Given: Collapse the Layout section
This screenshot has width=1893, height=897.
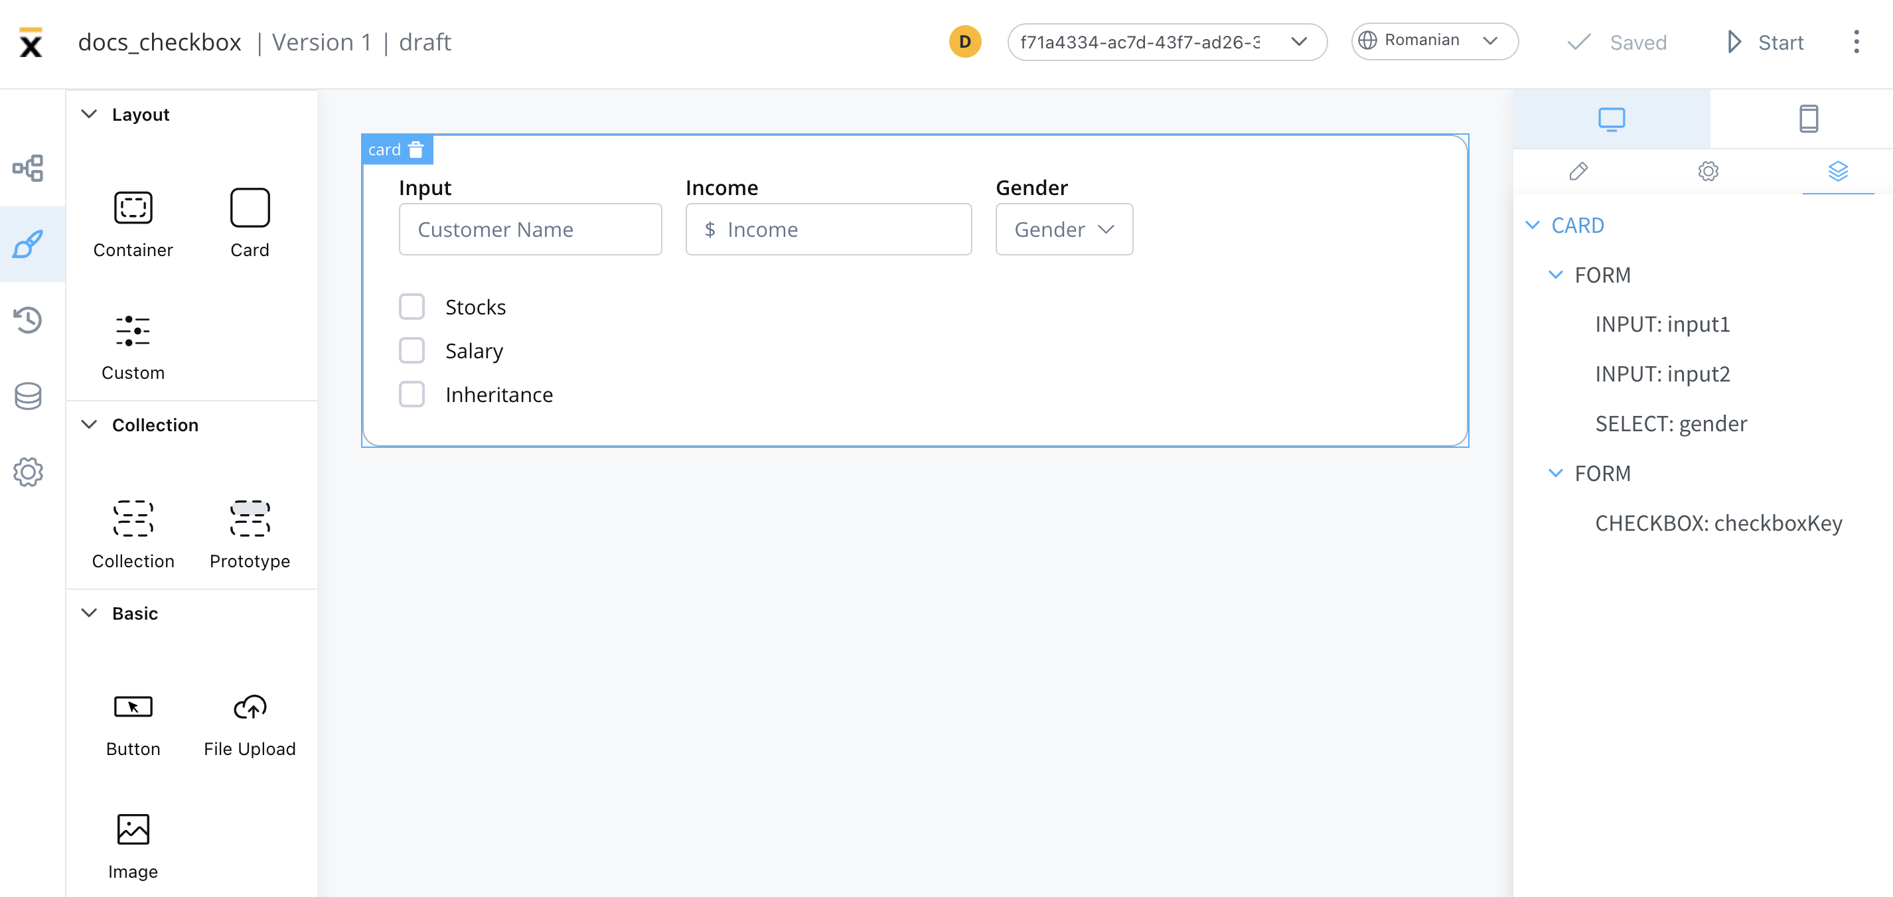Looking at the screenshot, I should (90, 114).
